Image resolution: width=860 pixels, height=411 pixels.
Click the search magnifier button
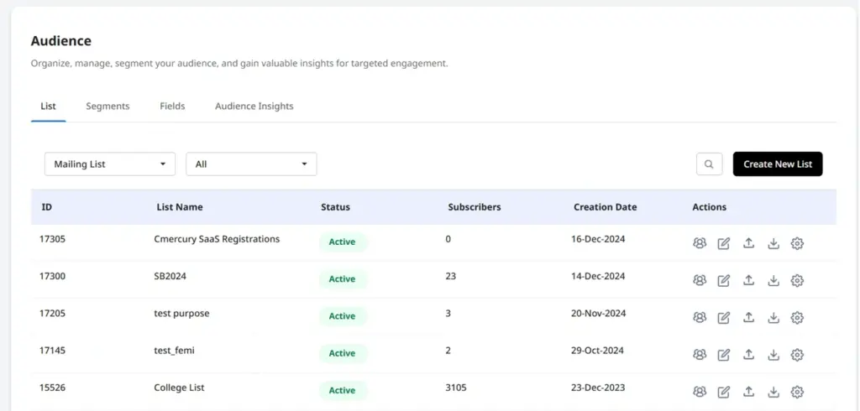709,164
